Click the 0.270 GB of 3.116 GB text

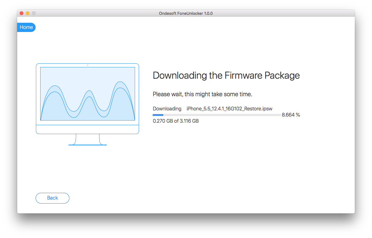pos(176,121)
